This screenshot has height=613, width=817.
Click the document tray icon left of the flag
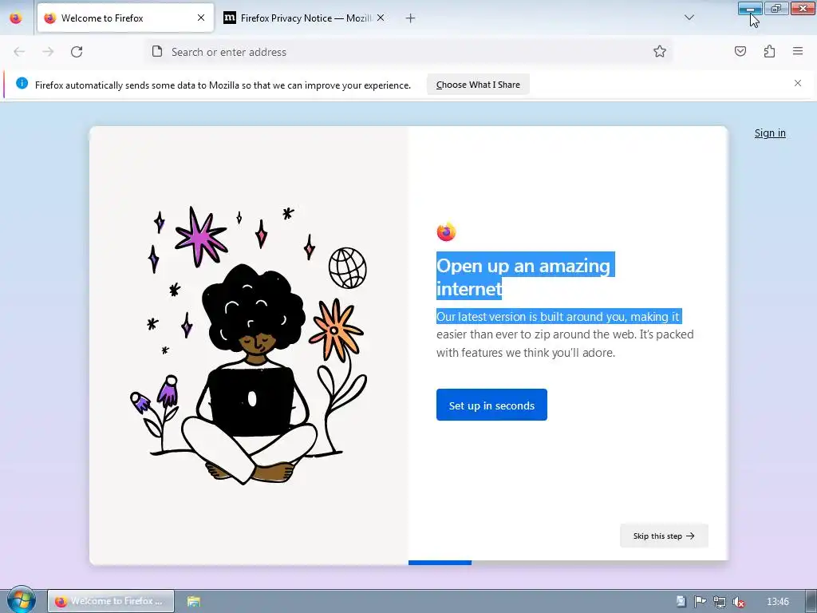[681, 602]
